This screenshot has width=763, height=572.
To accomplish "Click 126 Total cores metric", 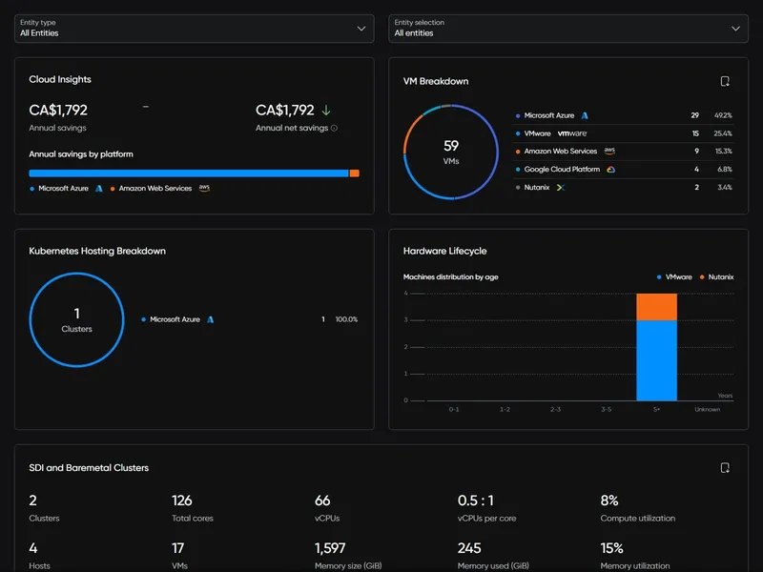I will (x=193, y=508).
